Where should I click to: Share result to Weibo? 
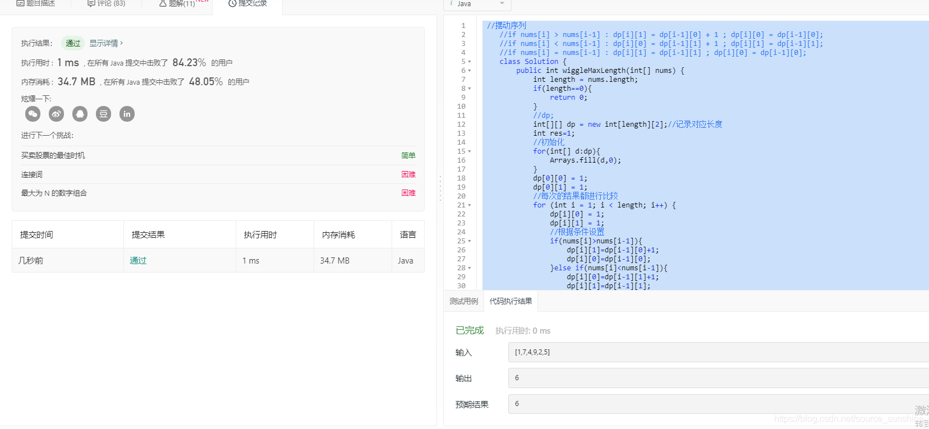pos(57,114)
